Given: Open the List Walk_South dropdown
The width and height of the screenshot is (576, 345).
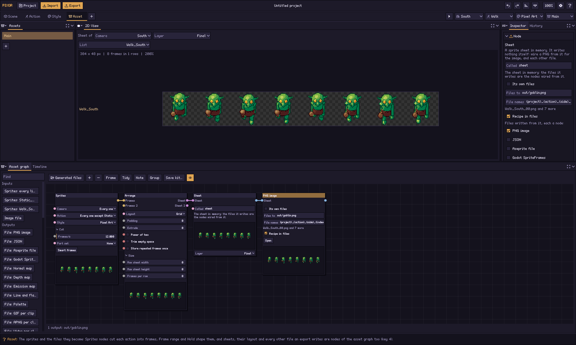Looking at the screenshot, I should [x=114, y=45].
